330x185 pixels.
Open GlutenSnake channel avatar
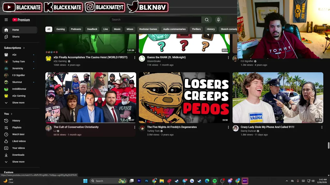142,59
